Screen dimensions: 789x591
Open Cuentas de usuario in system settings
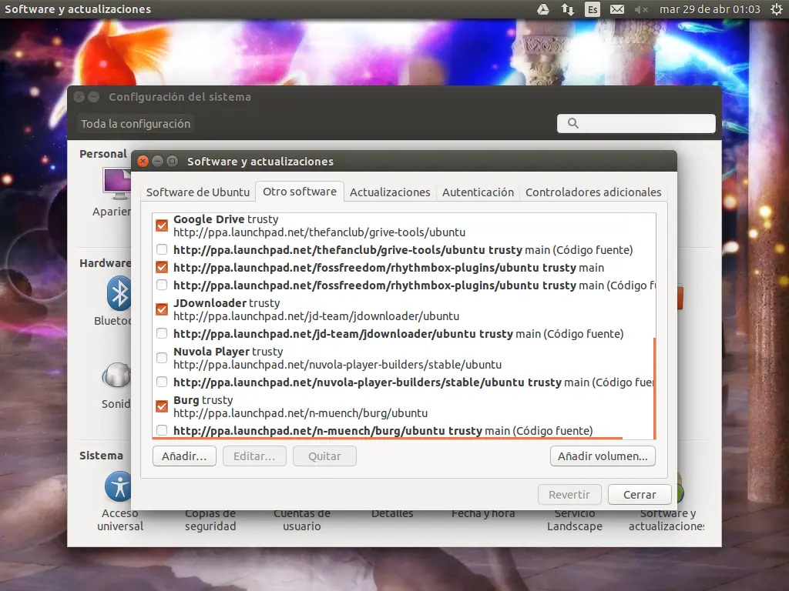pos(302,520)
